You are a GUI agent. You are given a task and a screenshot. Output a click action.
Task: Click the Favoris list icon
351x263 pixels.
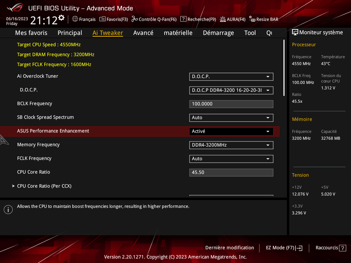pyautogui.click(x=102, y=19)
